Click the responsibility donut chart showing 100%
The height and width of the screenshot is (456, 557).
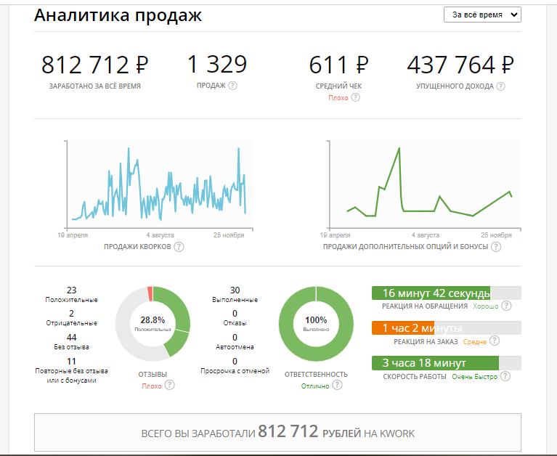click(316, 324)
